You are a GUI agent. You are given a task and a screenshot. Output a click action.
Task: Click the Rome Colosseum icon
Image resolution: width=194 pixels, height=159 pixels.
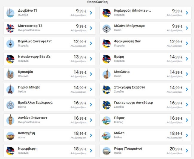pos(107,151)
